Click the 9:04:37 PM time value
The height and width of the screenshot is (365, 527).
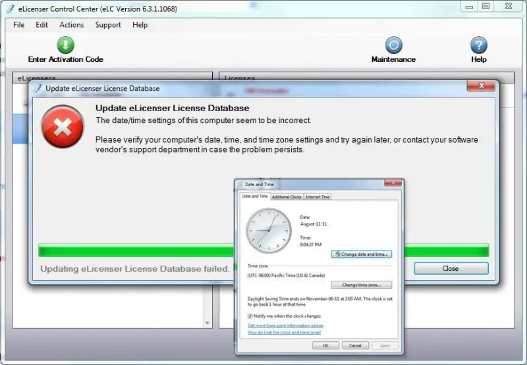point(310,245)
